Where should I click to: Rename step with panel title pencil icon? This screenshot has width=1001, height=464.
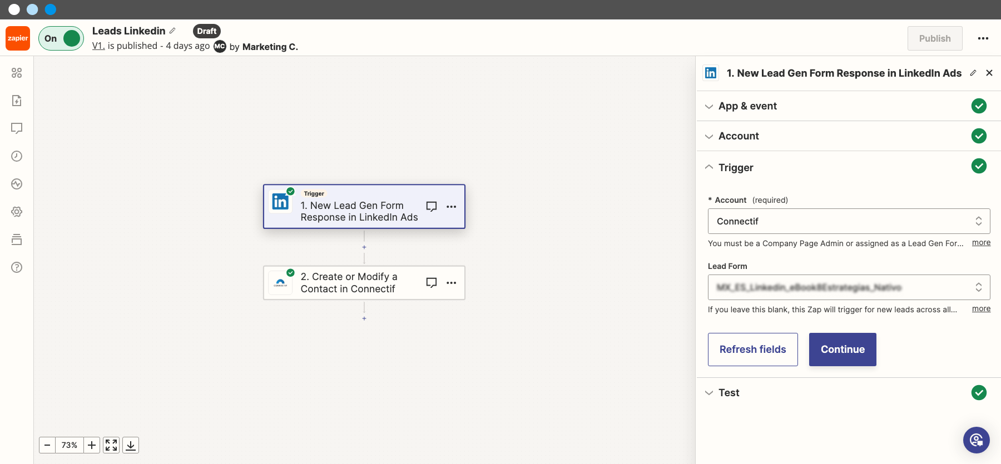(973, 73)
